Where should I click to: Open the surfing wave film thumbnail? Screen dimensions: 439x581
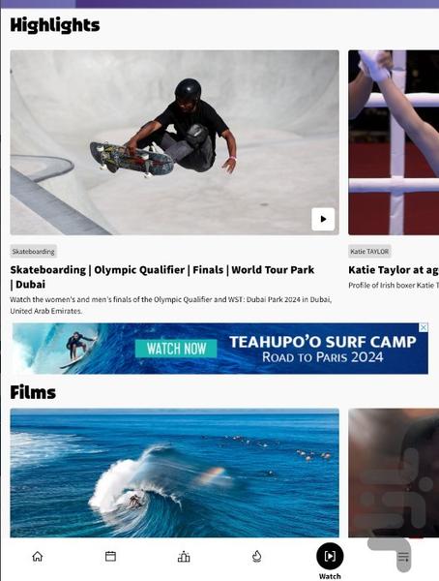click(174, 473)
